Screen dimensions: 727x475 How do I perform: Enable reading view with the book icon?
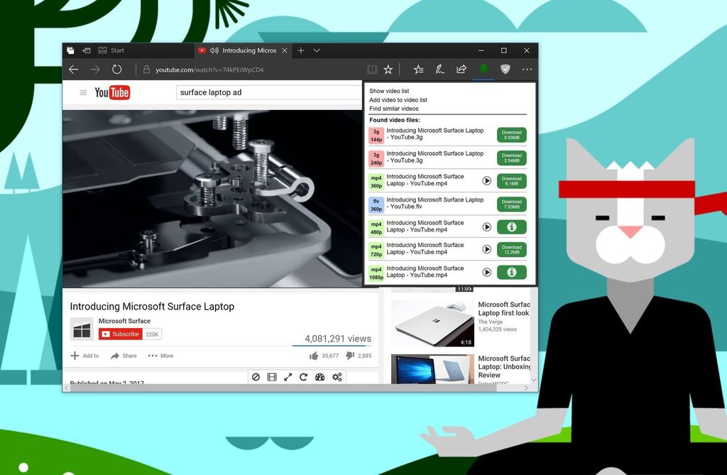371,69
